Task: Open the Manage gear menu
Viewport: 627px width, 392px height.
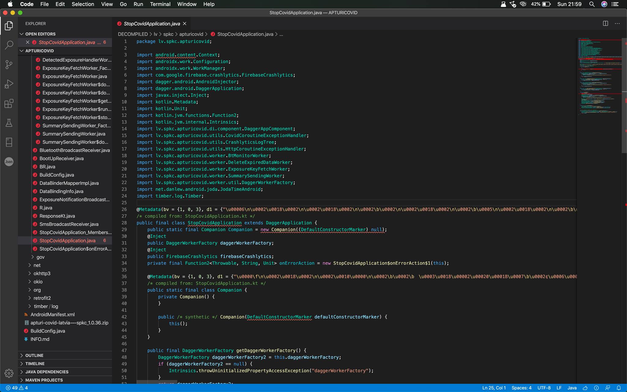Action: tap(9, 373)
